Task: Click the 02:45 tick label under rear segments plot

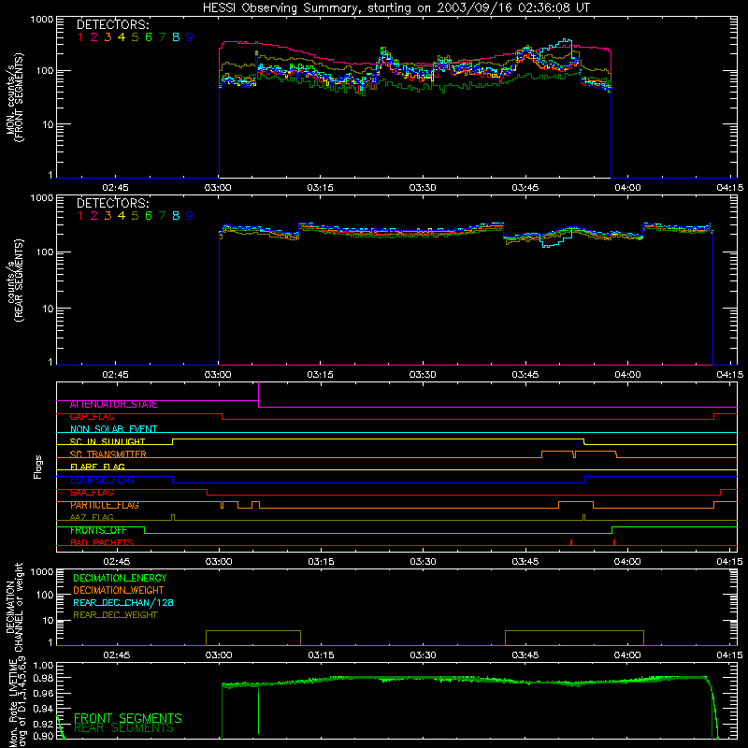Action: 115,375
